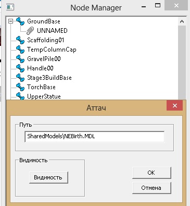Screen dimensions: 190x206
Task: Click the node list vertical scrollbar track
Action: (182, 63)
